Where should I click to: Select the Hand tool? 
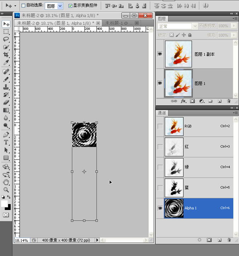pos(6,182)
